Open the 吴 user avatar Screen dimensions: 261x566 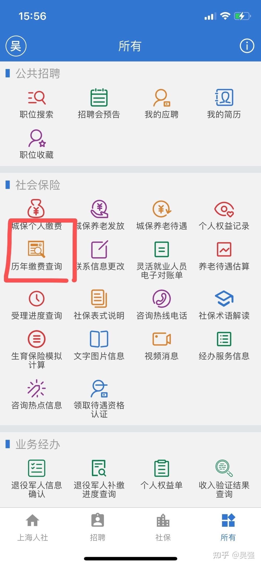[16, 46]
